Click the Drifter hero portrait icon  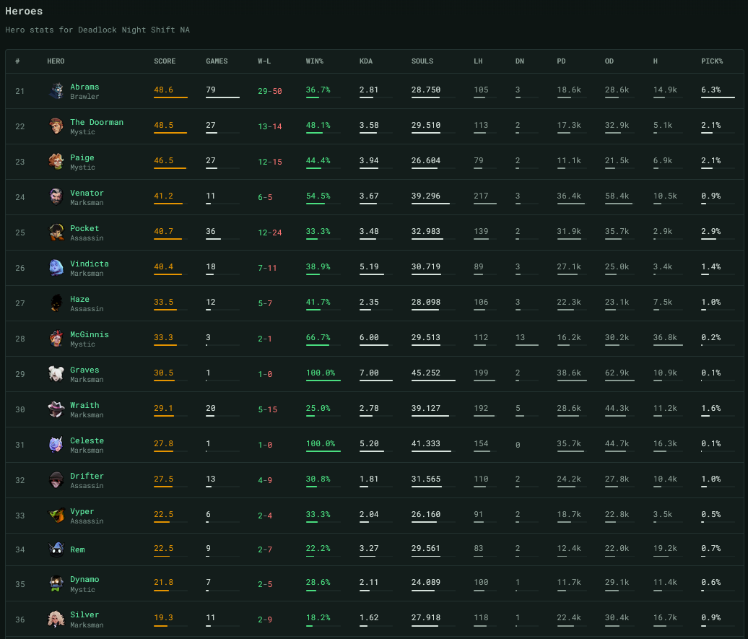tap(56, 479)
